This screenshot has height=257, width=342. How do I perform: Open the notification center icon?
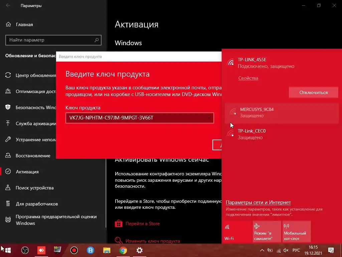[331, 250]
